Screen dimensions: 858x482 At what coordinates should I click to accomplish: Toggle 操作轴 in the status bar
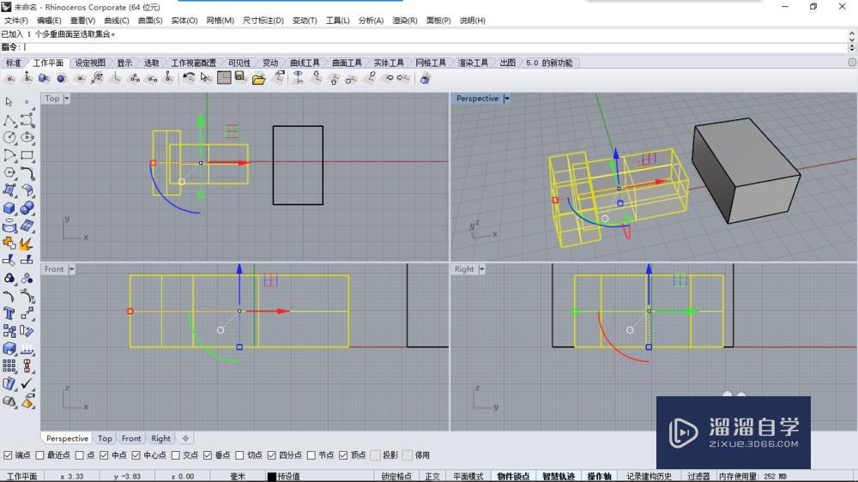[x=599, y=477]
